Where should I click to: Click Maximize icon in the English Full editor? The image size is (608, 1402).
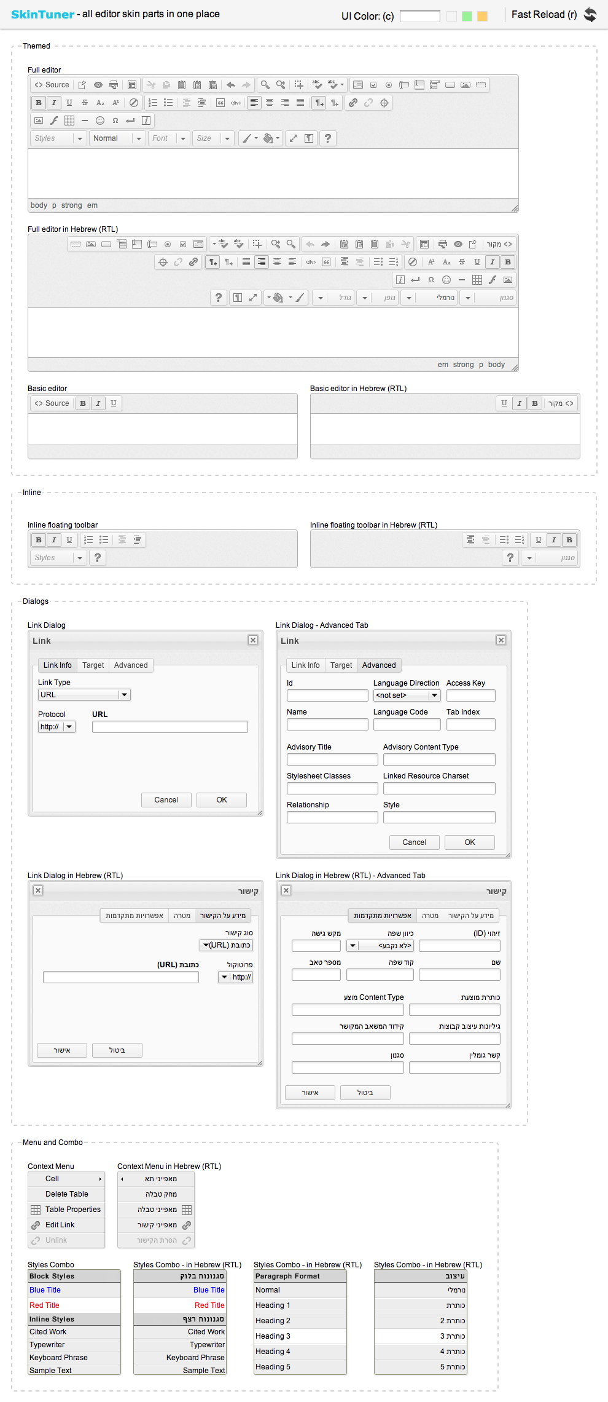point(294,138)
